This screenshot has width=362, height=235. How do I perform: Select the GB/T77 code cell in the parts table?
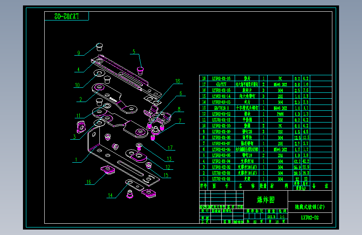pos(221,84)
